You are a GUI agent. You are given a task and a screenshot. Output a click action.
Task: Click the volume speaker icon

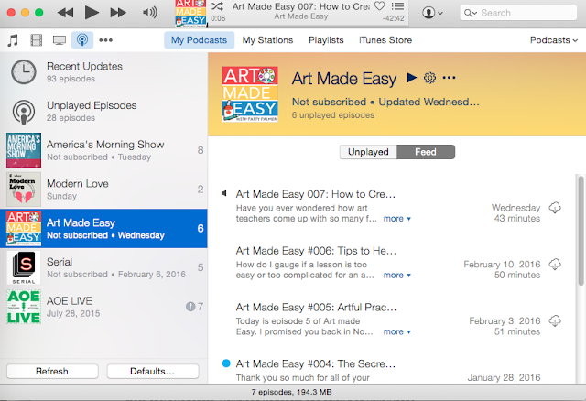(x=149, y=13)
